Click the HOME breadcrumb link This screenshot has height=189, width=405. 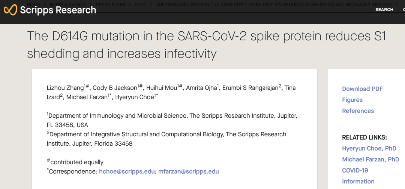[33, 4]
